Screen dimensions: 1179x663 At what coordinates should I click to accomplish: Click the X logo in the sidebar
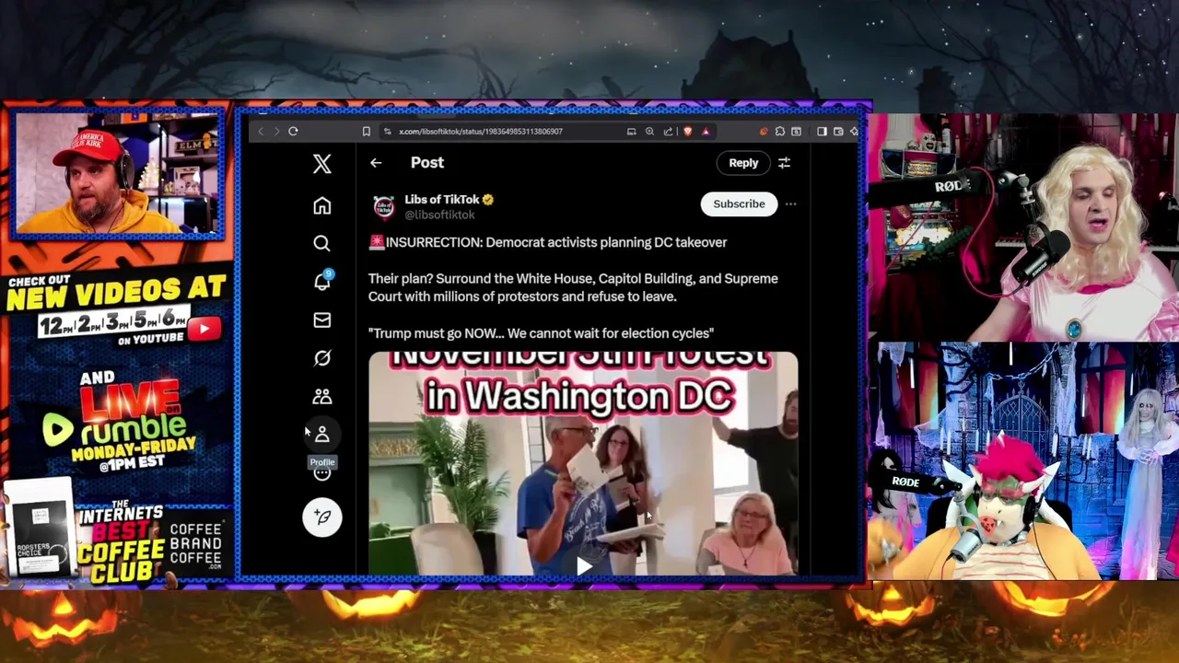[321, 164]
